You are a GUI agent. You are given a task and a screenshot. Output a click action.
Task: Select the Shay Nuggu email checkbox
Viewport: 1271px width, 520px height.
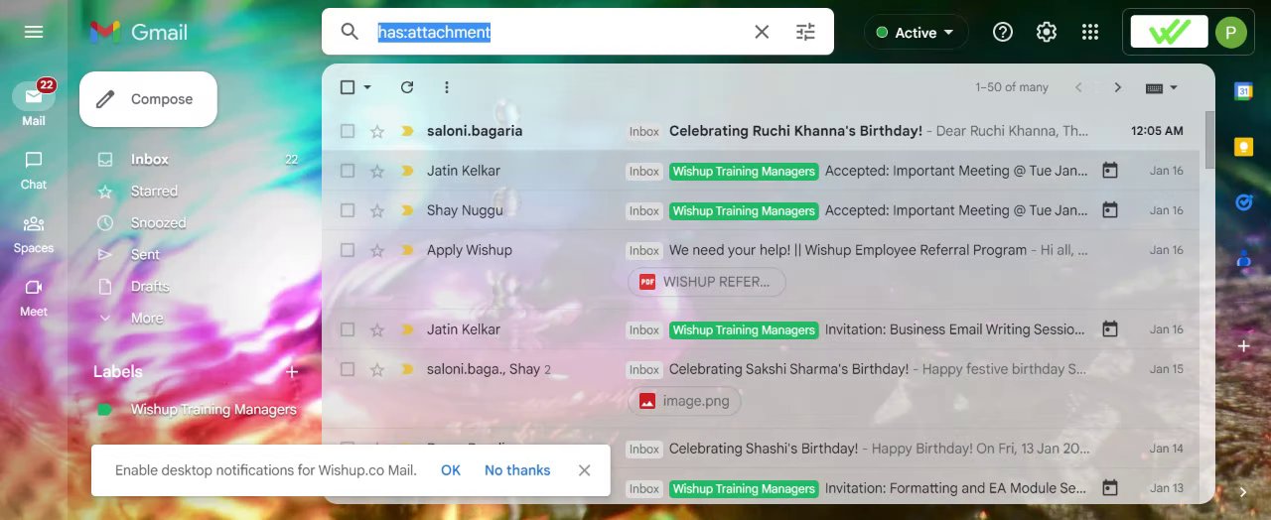(348, 210)
